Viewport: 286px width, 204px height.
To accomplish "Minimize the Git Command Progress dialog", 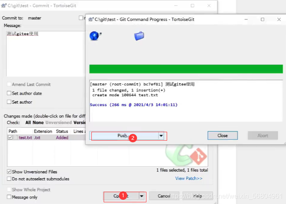I will click(x=246, y=19).
